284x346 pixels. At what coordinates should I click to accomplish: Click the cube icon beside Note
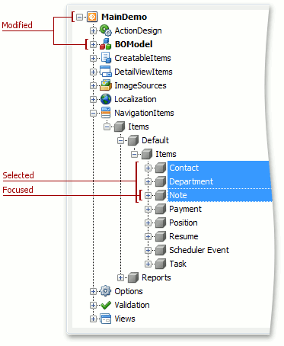pos(161,195)
